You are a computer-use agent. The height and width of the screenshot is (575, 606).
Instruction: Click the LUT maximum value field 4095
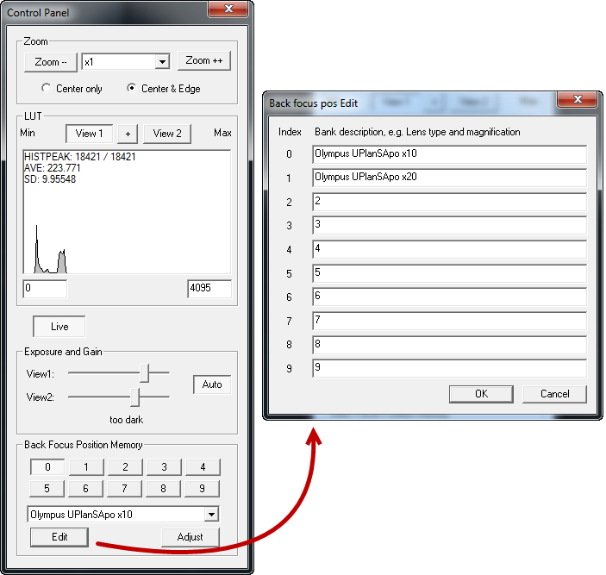click(209, 289)
